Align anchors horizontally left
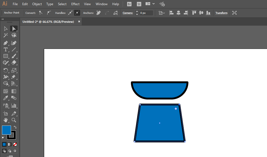This screenshot has width=267, height=157. [x=171, y=13]
